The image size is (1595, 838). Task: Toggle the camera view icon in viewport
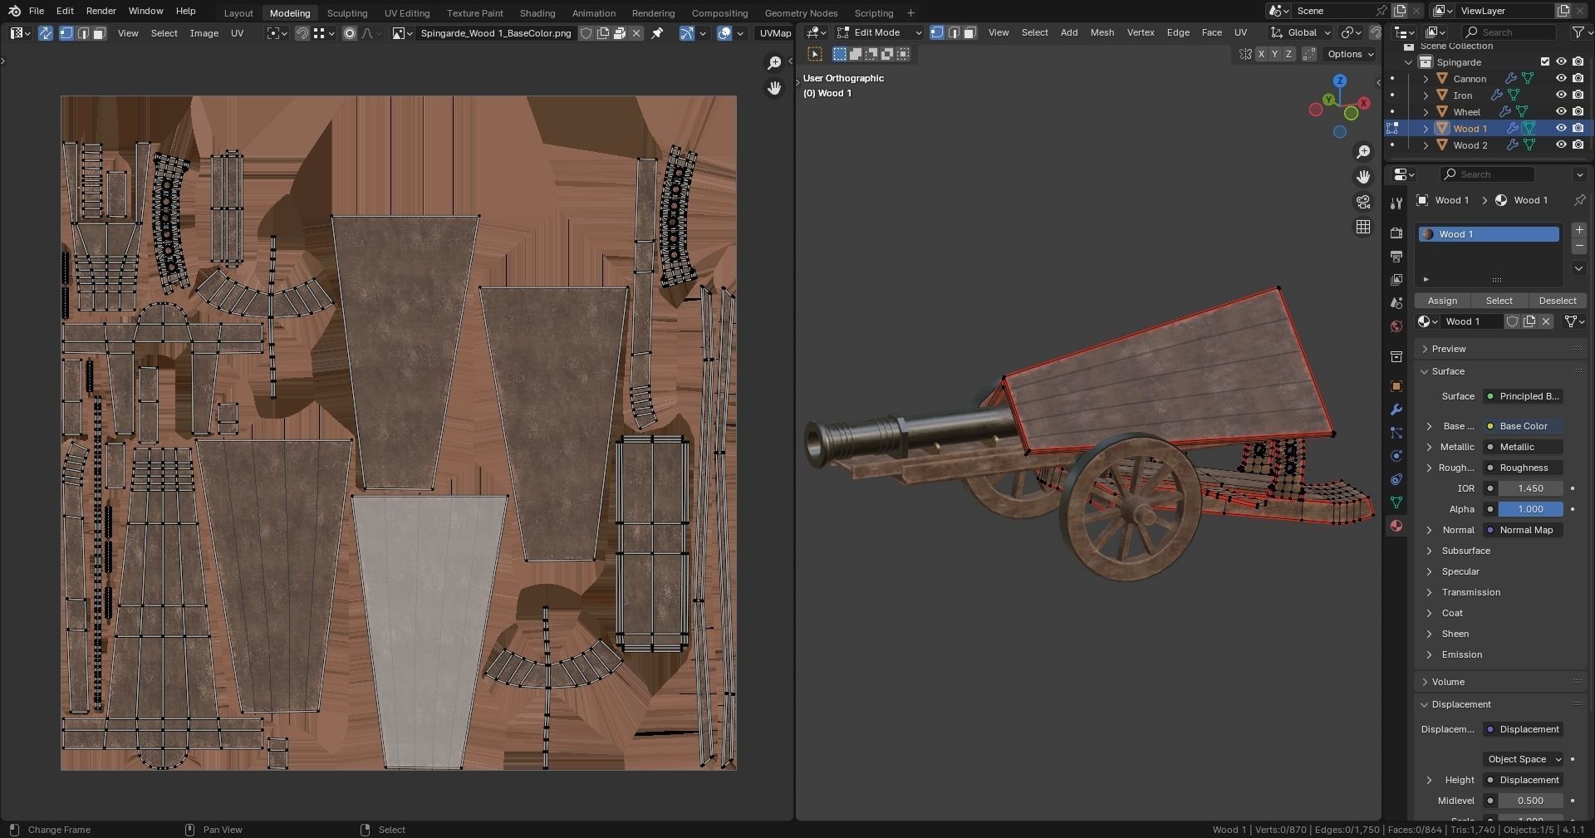pos(1363,202)
